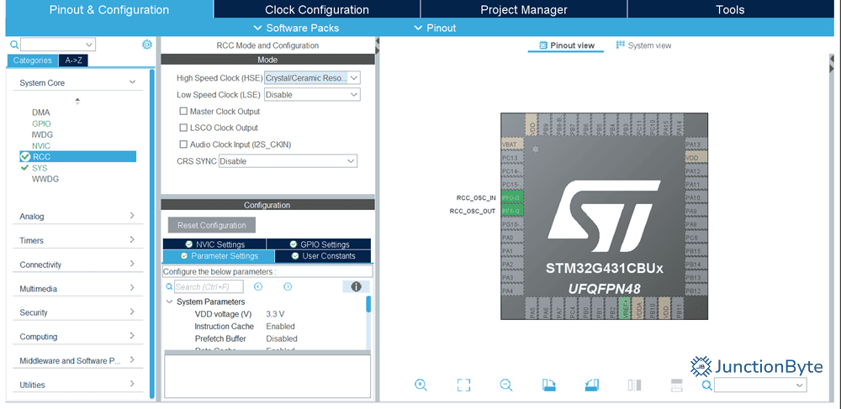Screen dimensions: 841x409
Task: Open User Constants tab
Action: pyautogui.click(x=323, y=256)
